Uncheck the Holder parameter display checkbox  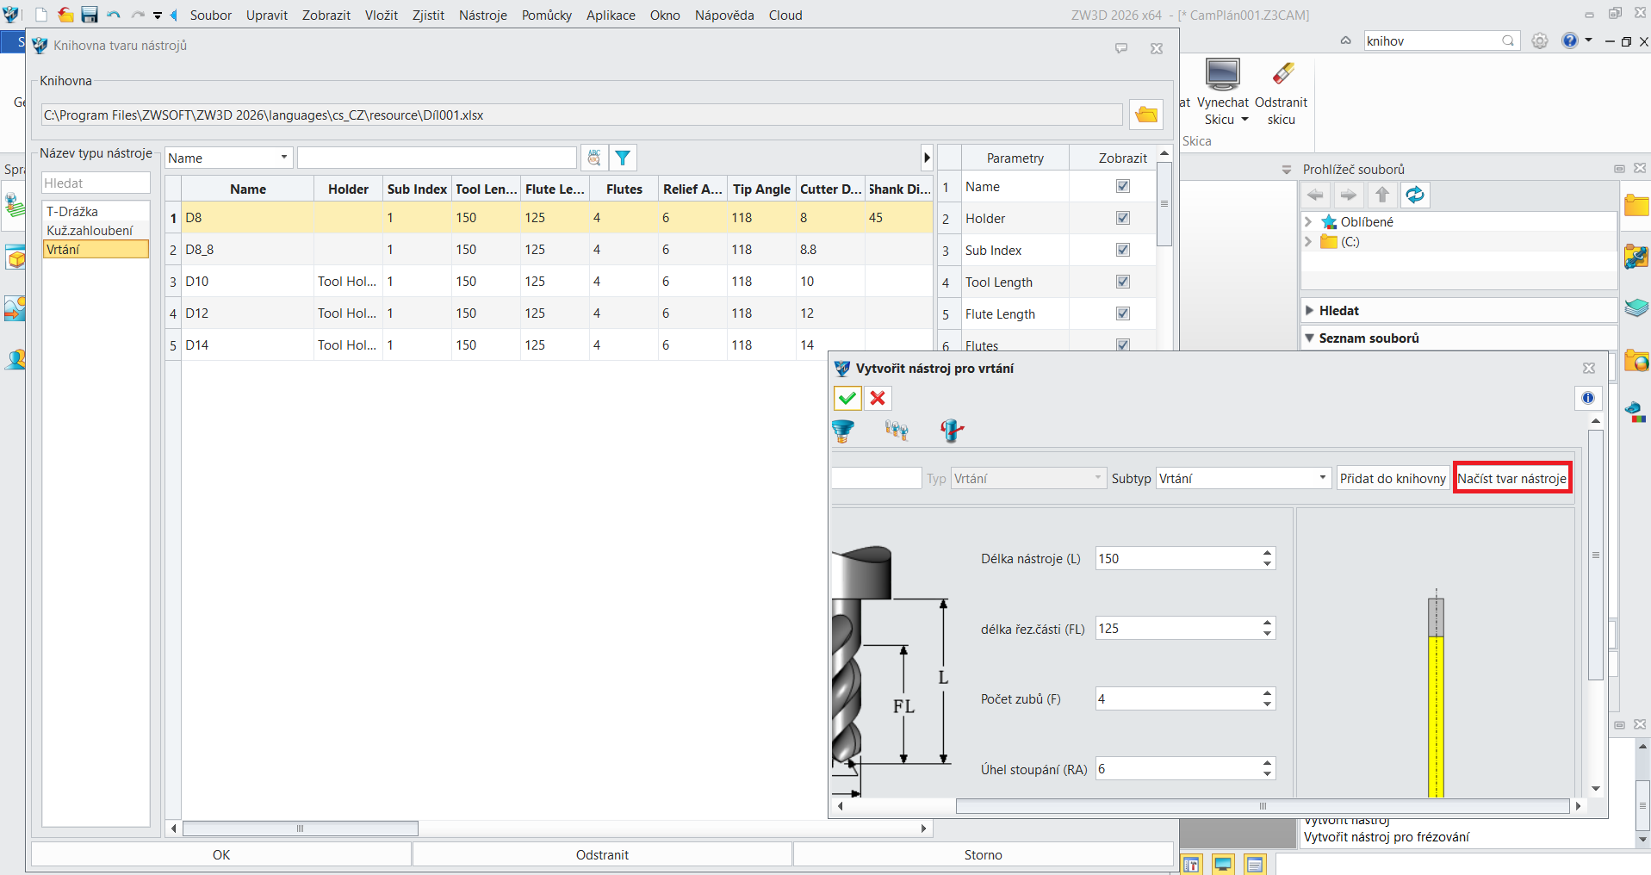pyautogui.click(x=1123, y=218)
